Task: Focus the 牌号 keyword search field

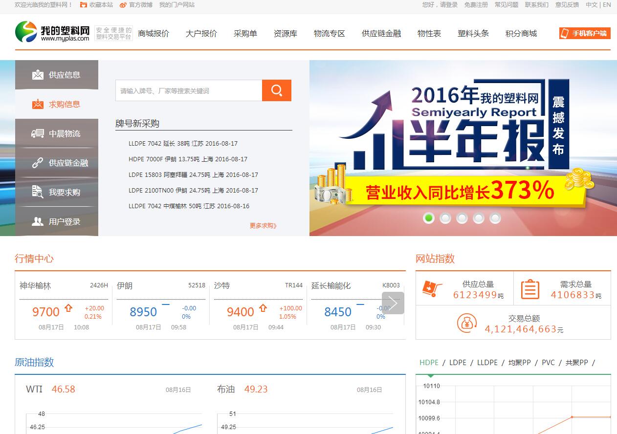Action: point(189,90)
